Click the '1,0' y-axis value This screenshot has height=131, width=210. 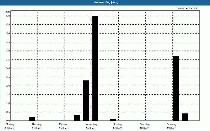8,103
